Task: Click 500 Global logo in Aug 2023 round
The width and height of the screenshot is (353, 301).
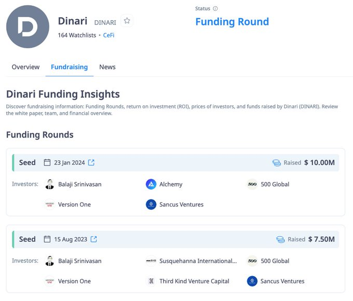Action: coord(252,261)
